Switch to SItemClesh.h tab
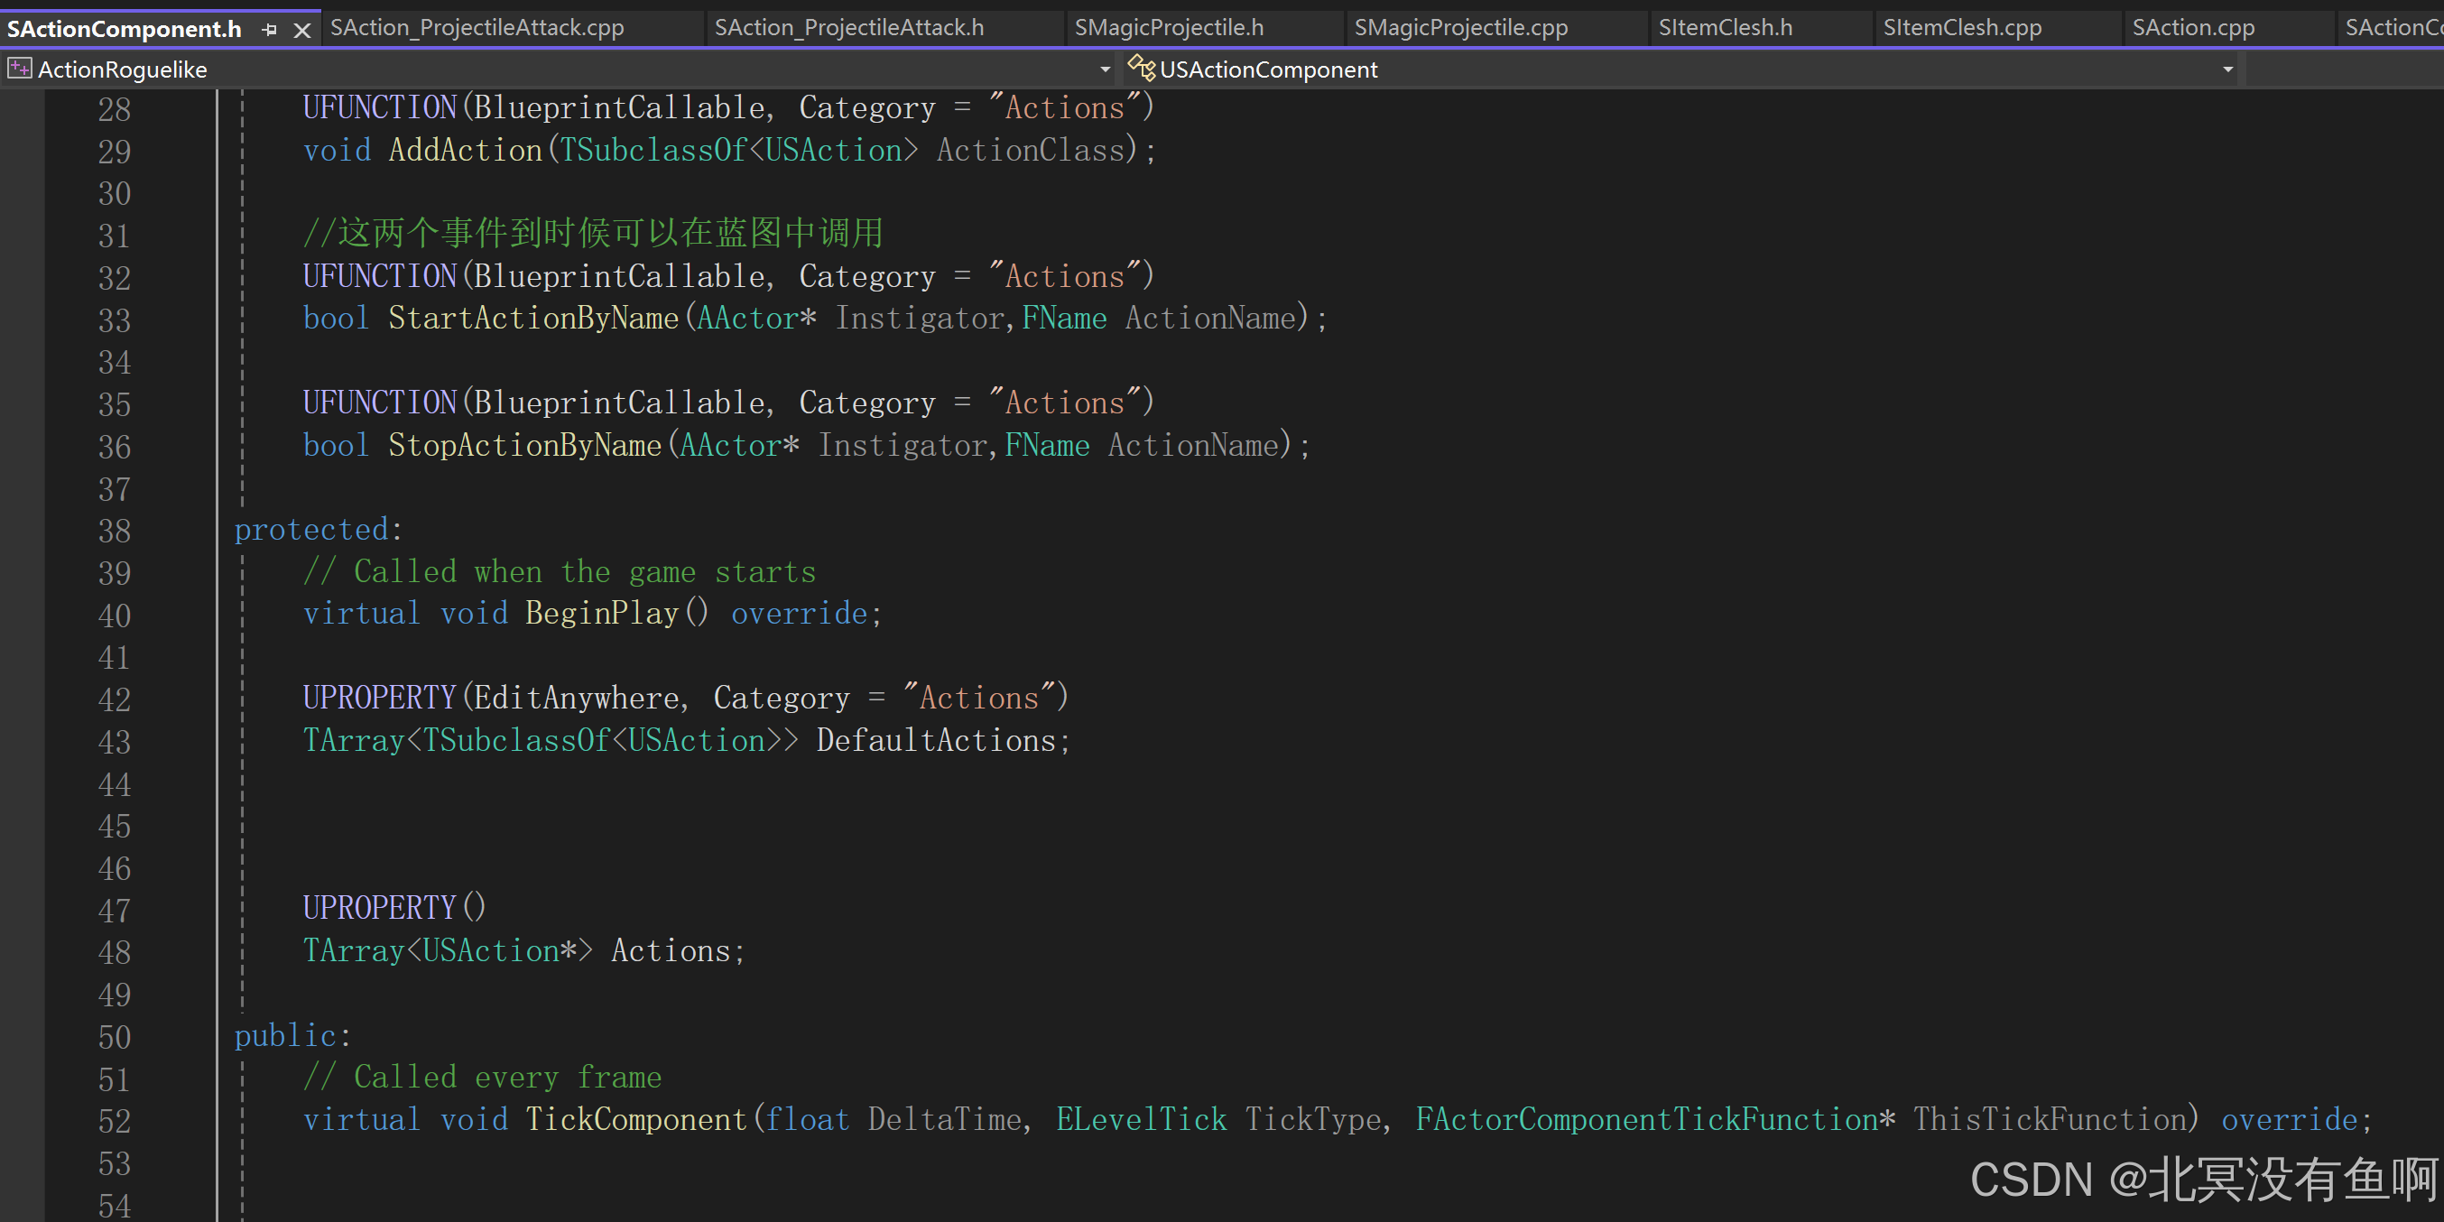Screen dimensions: 2444x1222 point(1725,27)
